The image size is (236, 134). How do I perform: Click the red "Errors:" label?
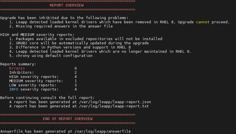coord(17,68)
